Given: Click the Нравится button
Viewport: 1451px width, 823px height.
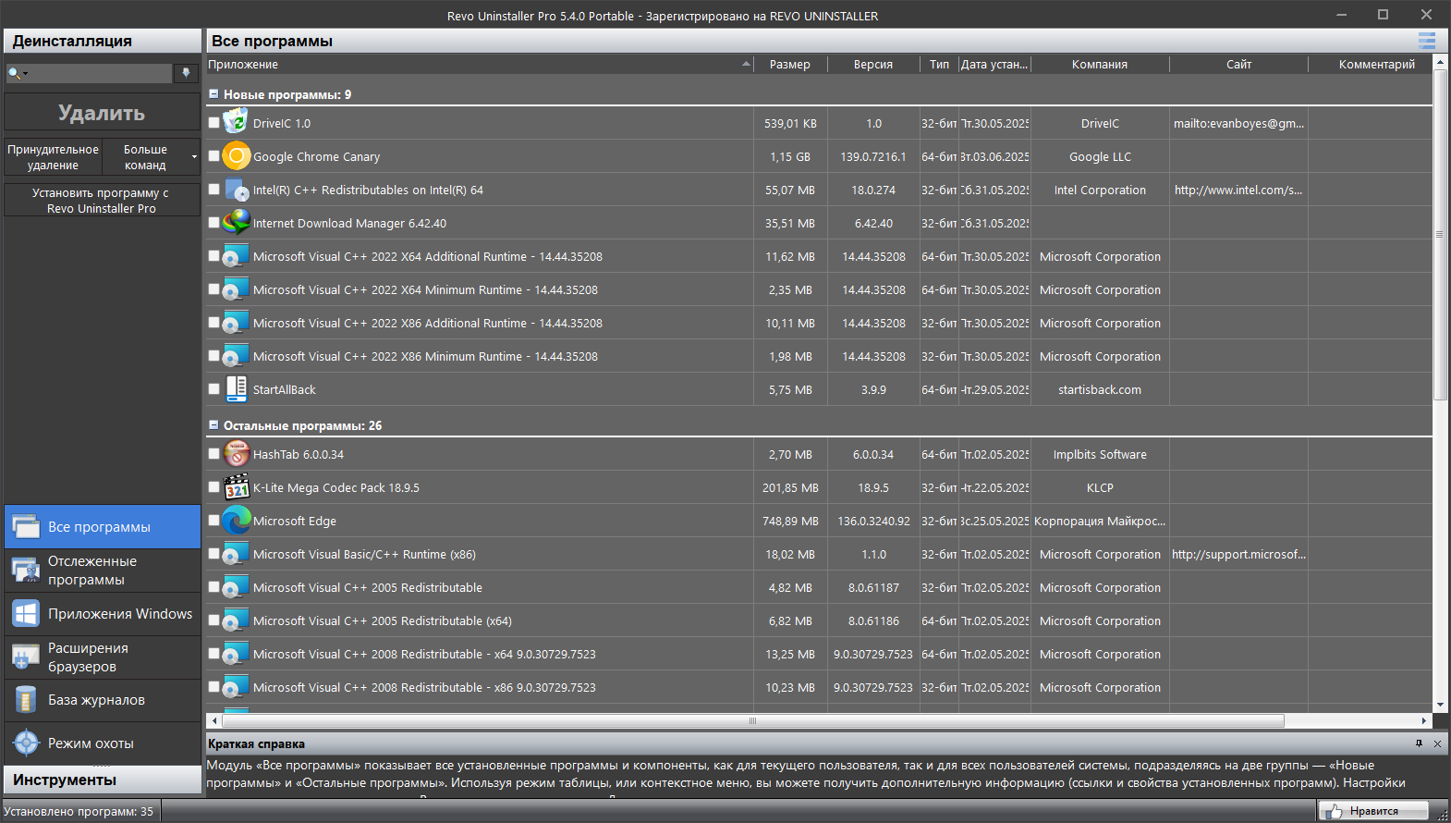Looking at the screenshot, I should (x=1373, y=811).
